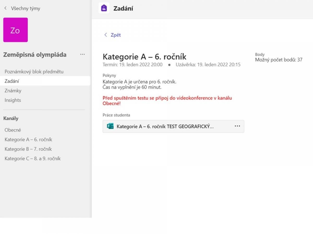Open more options ellipsis on the attachment
The height and width of the screenshot is (234, 313).
coord(237,126)
